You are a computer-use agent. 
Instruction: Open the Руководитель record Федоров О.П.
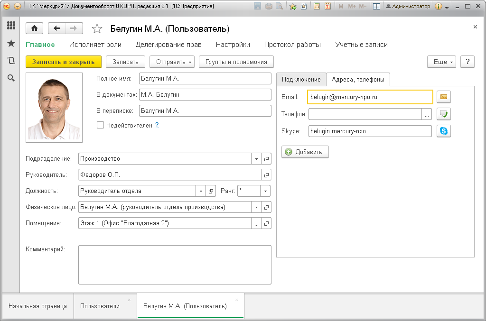(x=266, y=175)
